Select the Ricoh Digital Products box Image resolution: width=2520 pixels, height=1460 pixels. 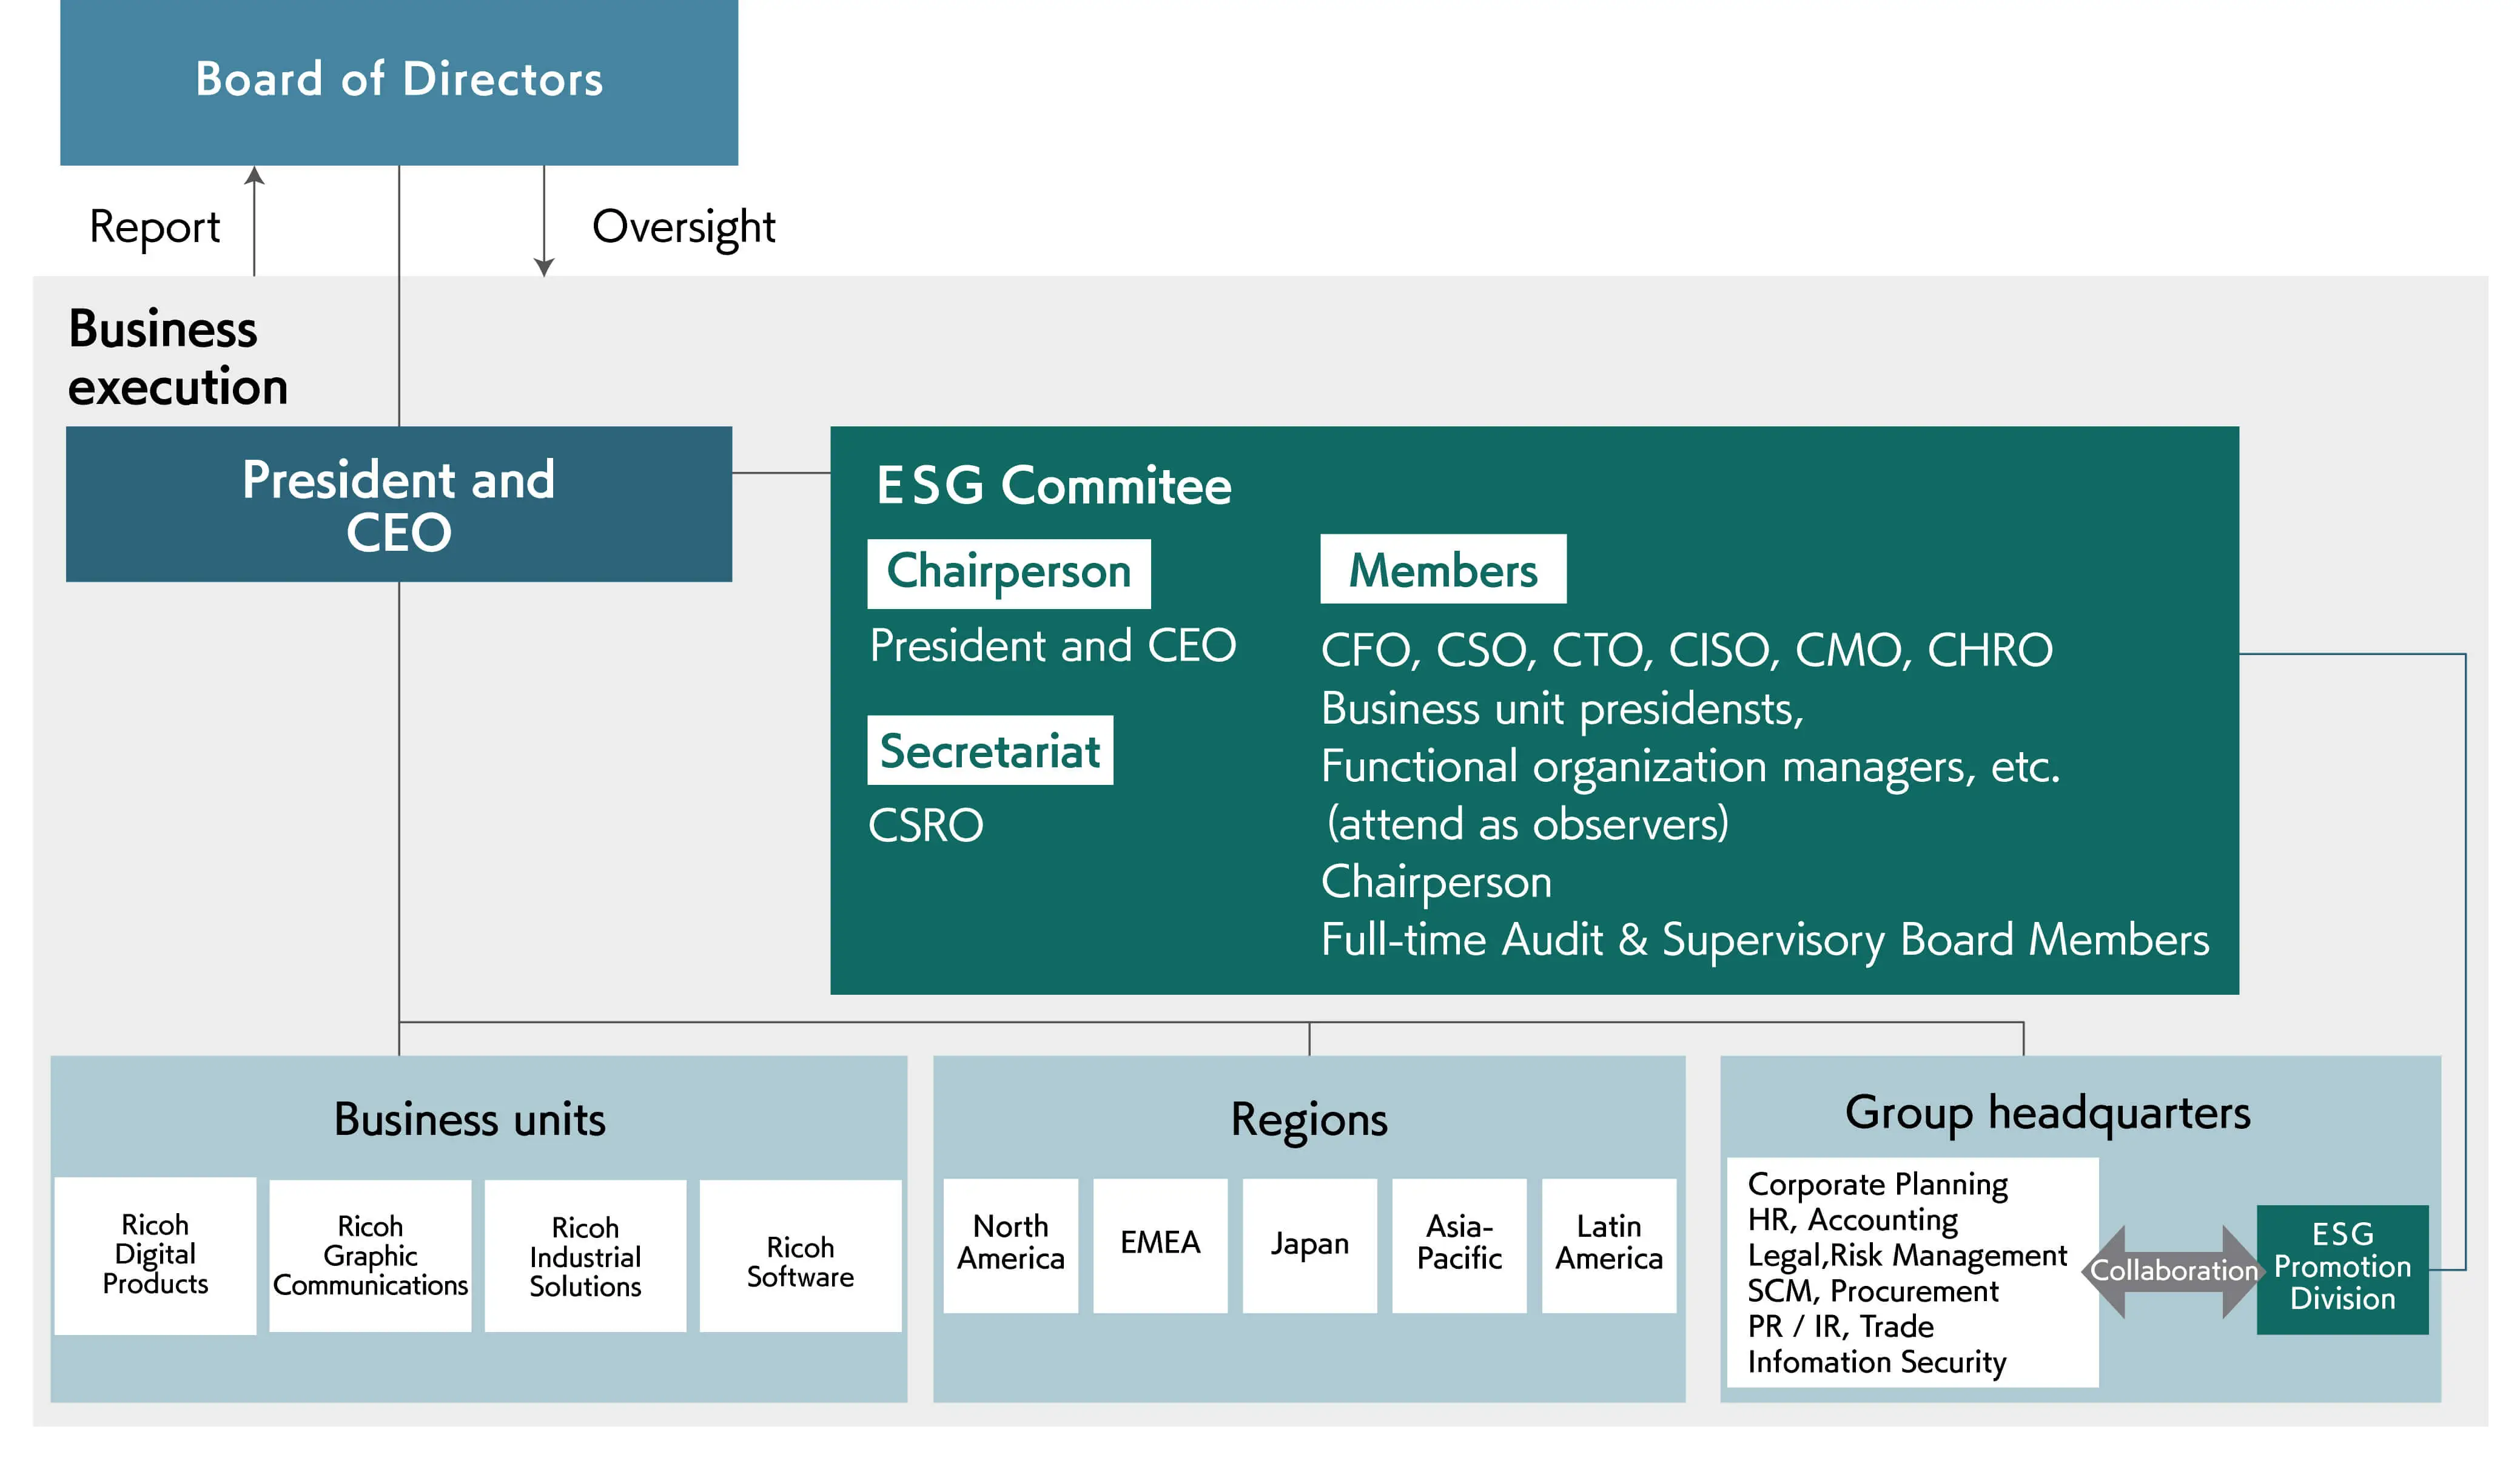[156, 1255]
